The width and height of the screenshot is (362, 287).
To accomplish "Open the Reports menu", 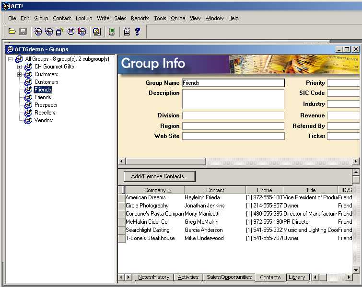I will [x=140, y=18].
